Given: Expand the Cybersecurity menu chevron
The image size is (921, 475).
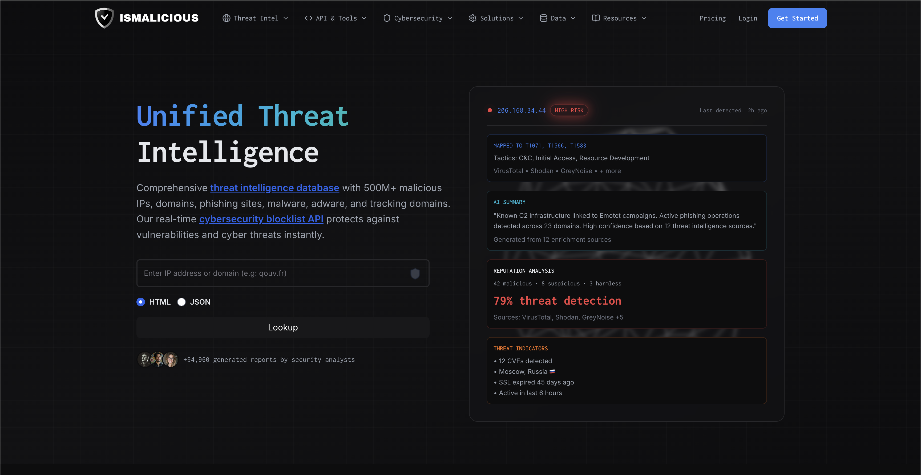Looking at the screenshot, I should (x=450, y=18).
